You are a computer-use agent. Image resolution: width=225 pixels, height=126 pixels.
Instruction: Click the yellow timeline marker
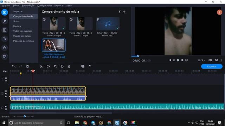(21, 73)
